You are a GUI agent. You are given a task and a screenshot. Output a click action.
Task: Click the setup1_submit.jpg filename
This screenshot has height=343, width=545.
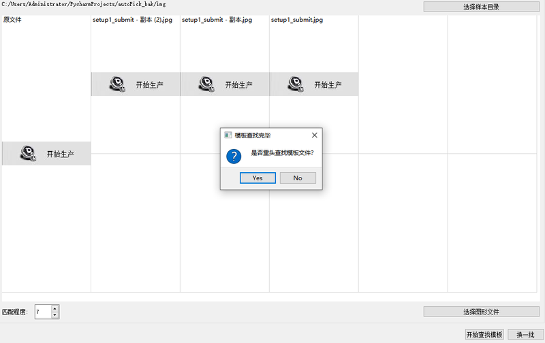(x=297, y=20)
